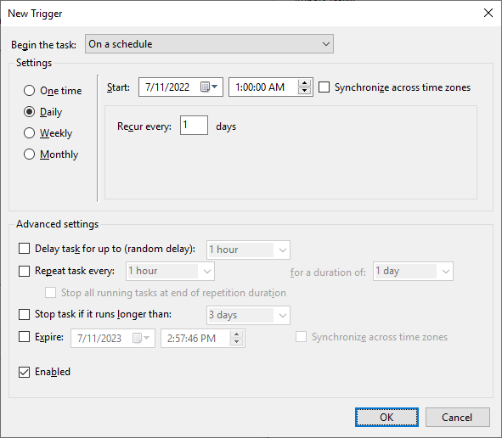The image size is (502, 438).
Task: Open the 3 days stop task dropdown
Action: click(248, 315)
